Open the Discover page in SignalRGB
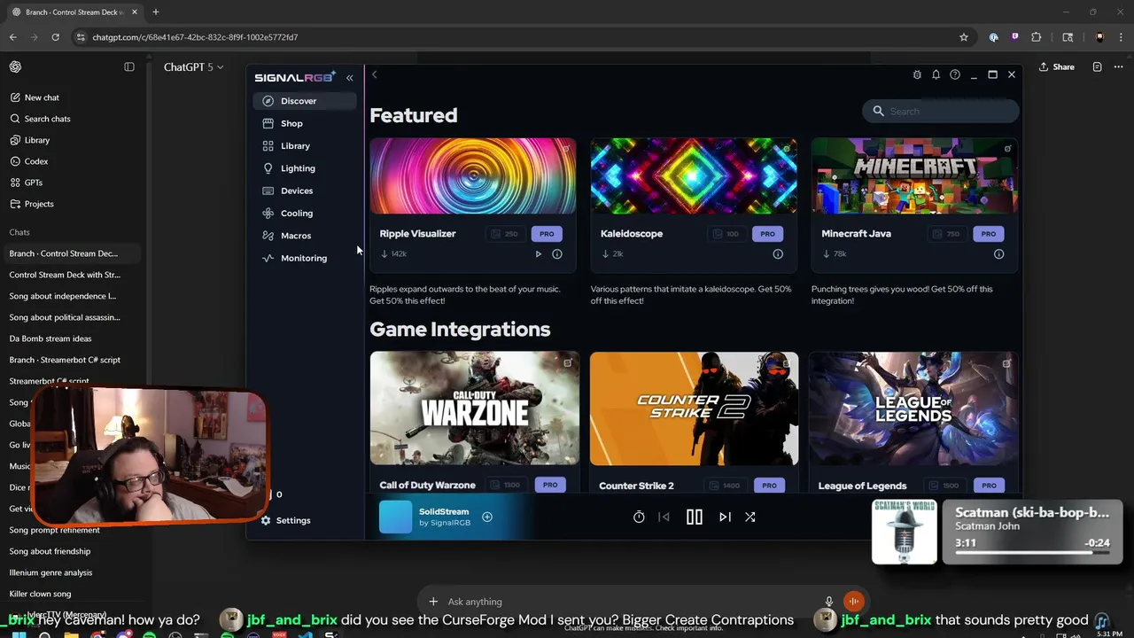This screenshot has height=638, width=1134. (305, 101)
